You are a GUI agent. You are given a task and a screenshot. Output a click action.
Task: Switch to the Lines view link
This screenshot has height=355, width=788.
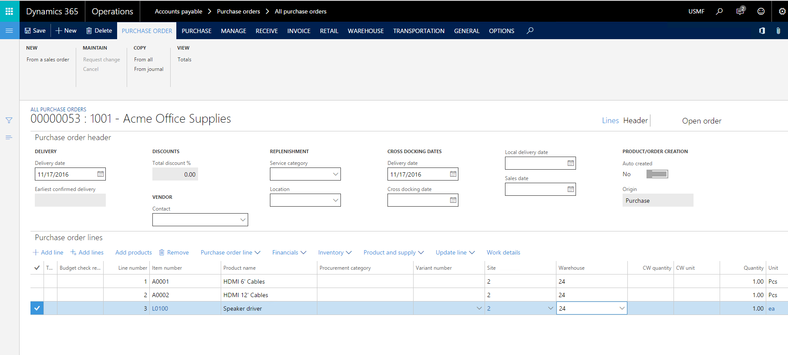point(610,121)
